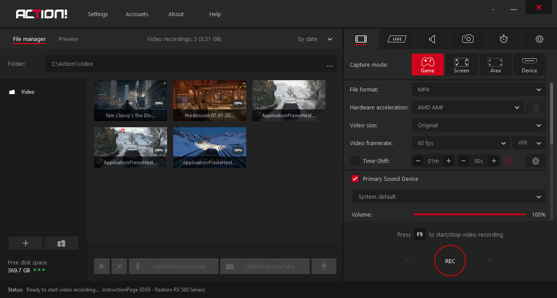Select Game capture mode
The image size is (557, 298).
(428, 64)
